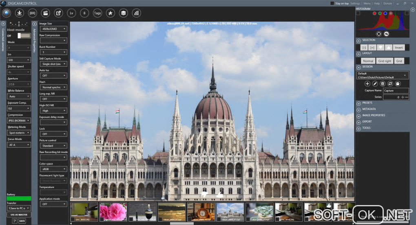Click thumbs-down selection button
This screenshot has width=416, height=225.
(381, 48)
